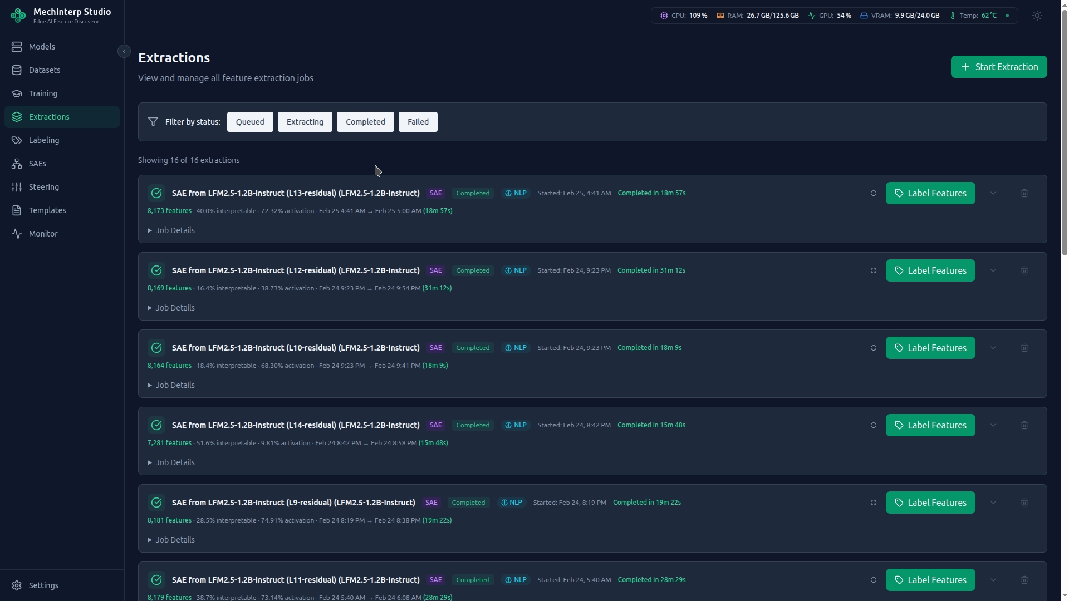Delete the L10-residual extraction trash icon
The width and height of the screenshot is (1069, 601).
pyautogui.click(x=1024, y=348)
